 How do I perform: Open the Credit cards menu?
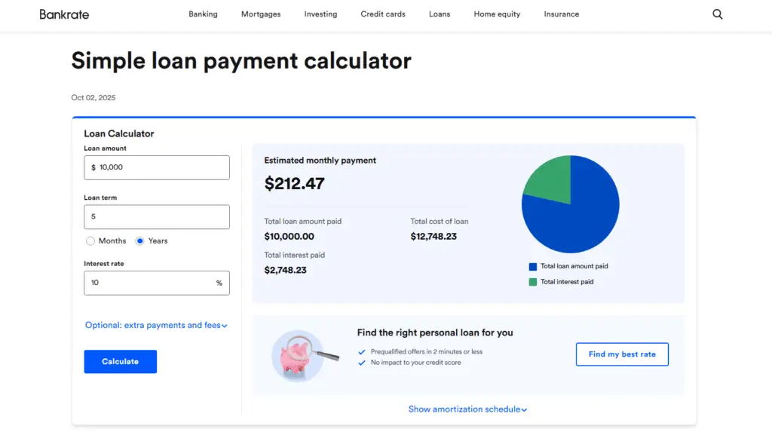coord(382,14)
